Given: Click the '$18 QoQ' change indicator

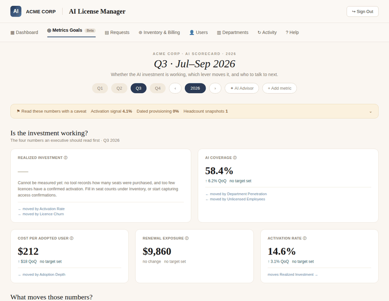Looking at the screenshot, I should [27, 261].
